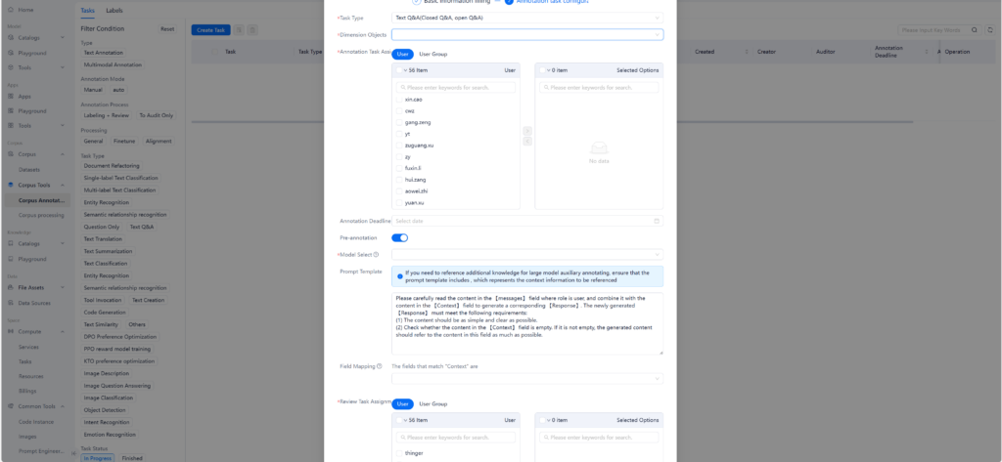Tick the gang.zeng user checkbox
Viewport: 1002px width, 462px height.
pyautogui.click(x=399, y=122)
